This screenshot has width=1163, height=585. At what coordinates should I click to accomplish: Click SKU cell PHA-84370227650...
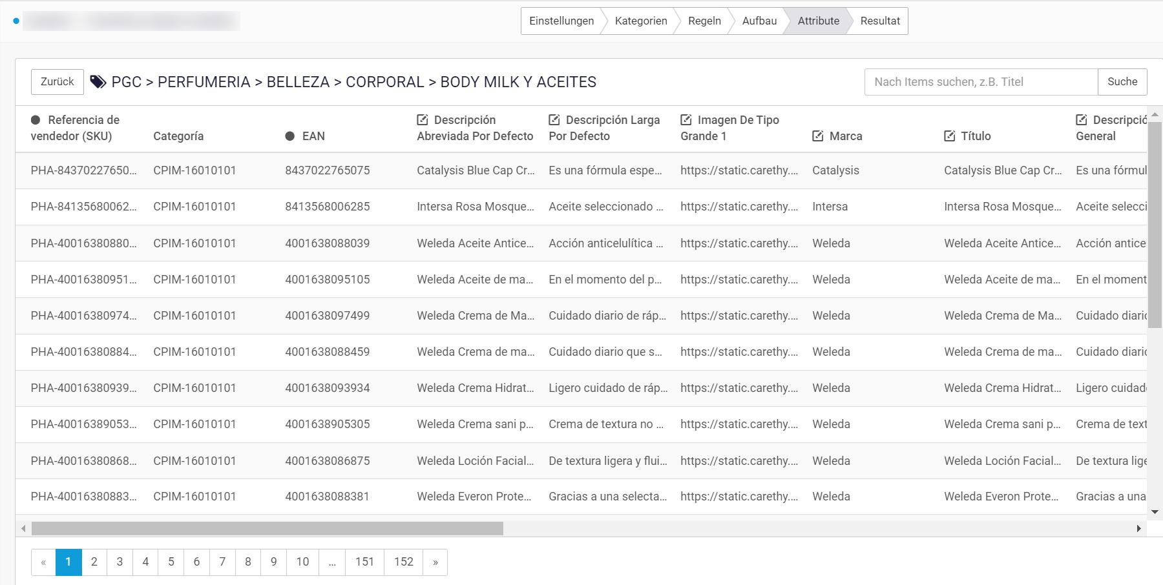[x=84, y=170]
